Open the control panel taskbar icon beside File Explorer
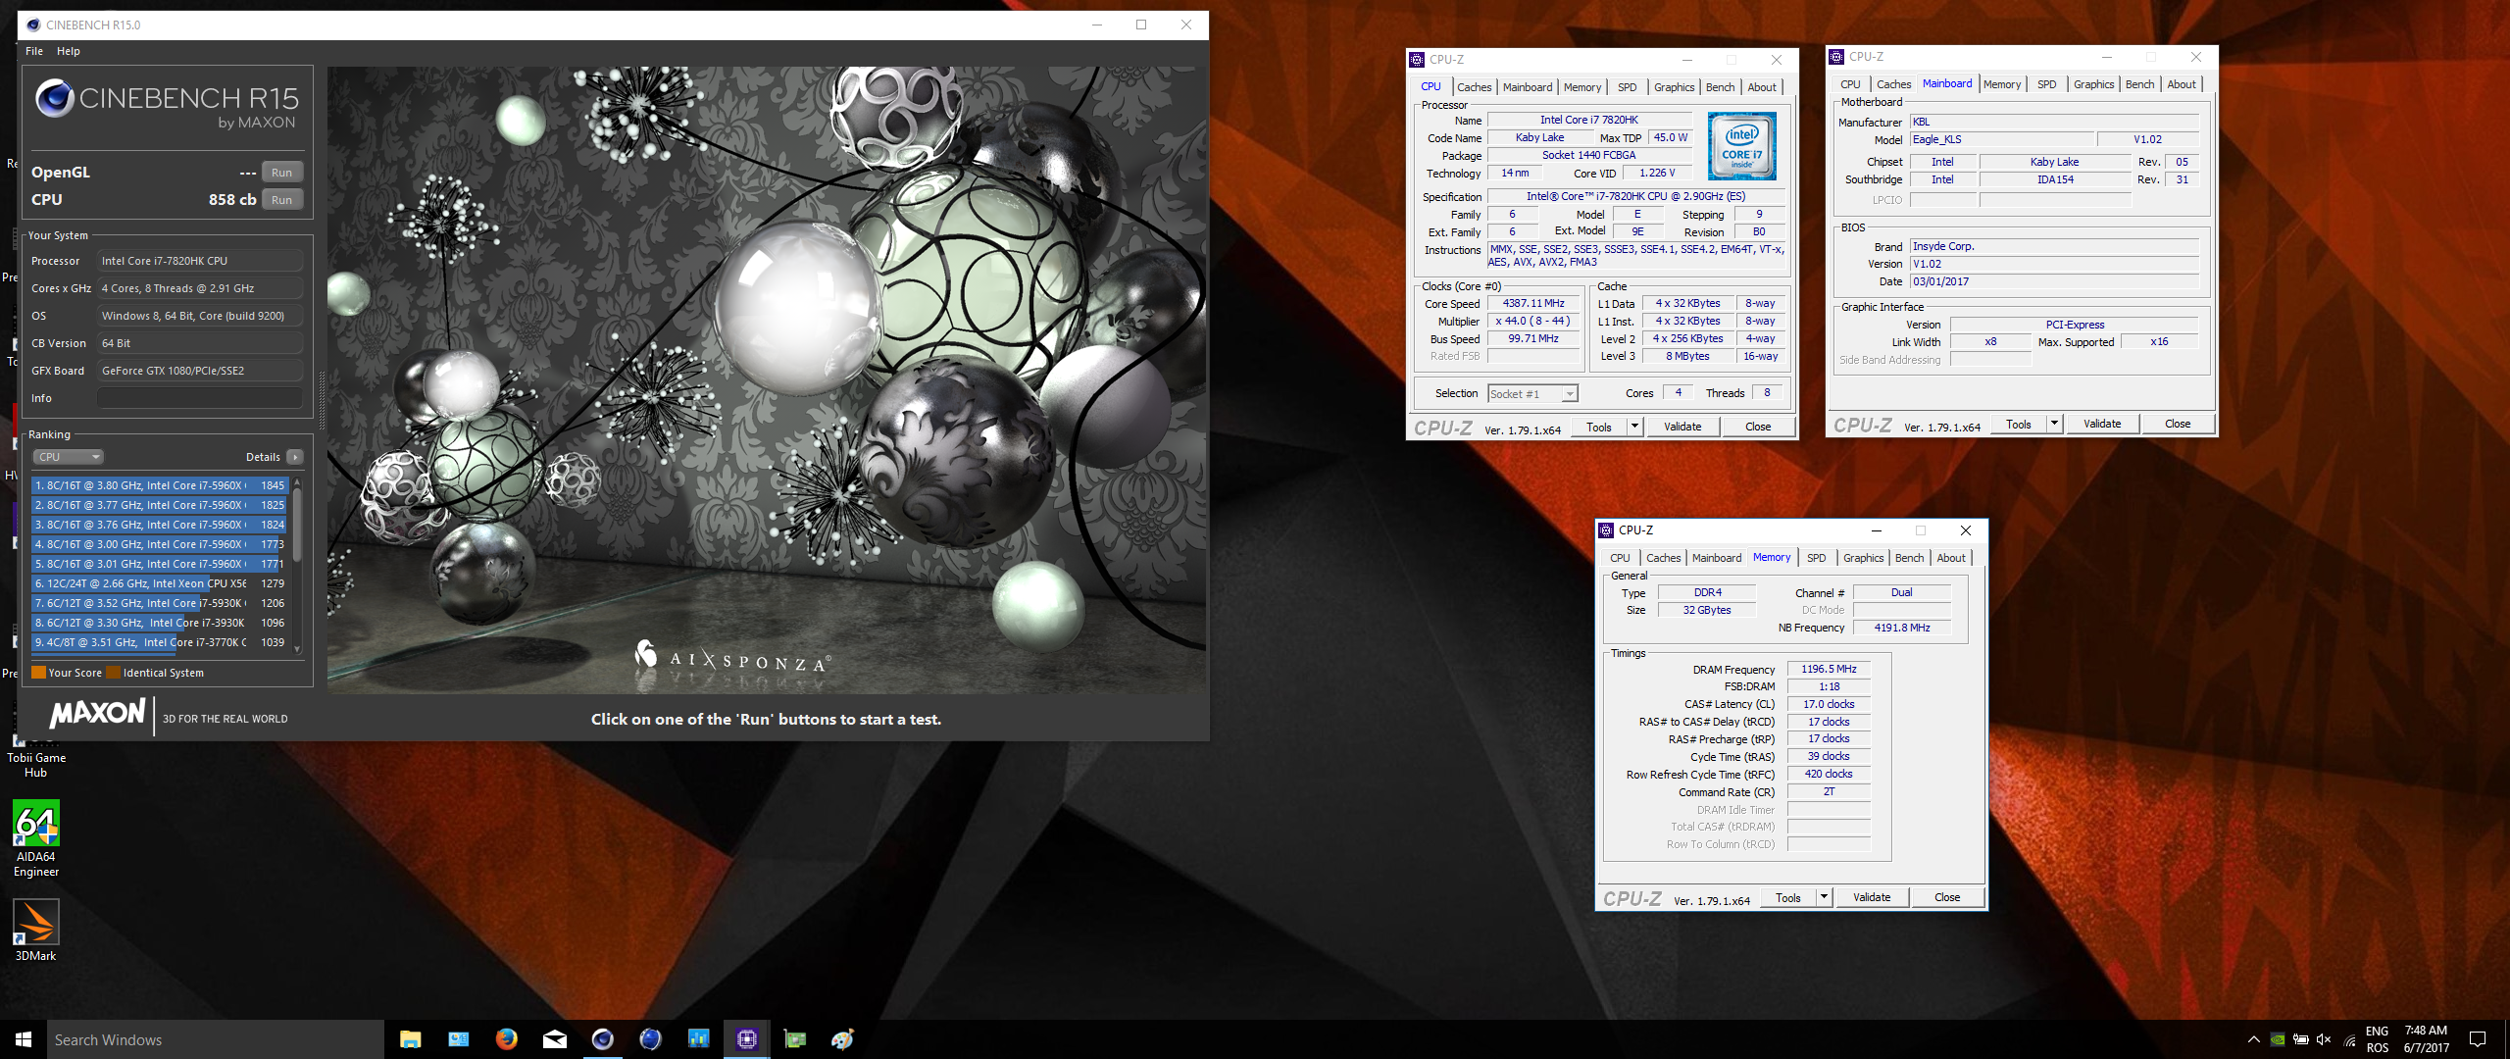This screenshot has height=1059, width=2510. click(x=459, y=1039)
